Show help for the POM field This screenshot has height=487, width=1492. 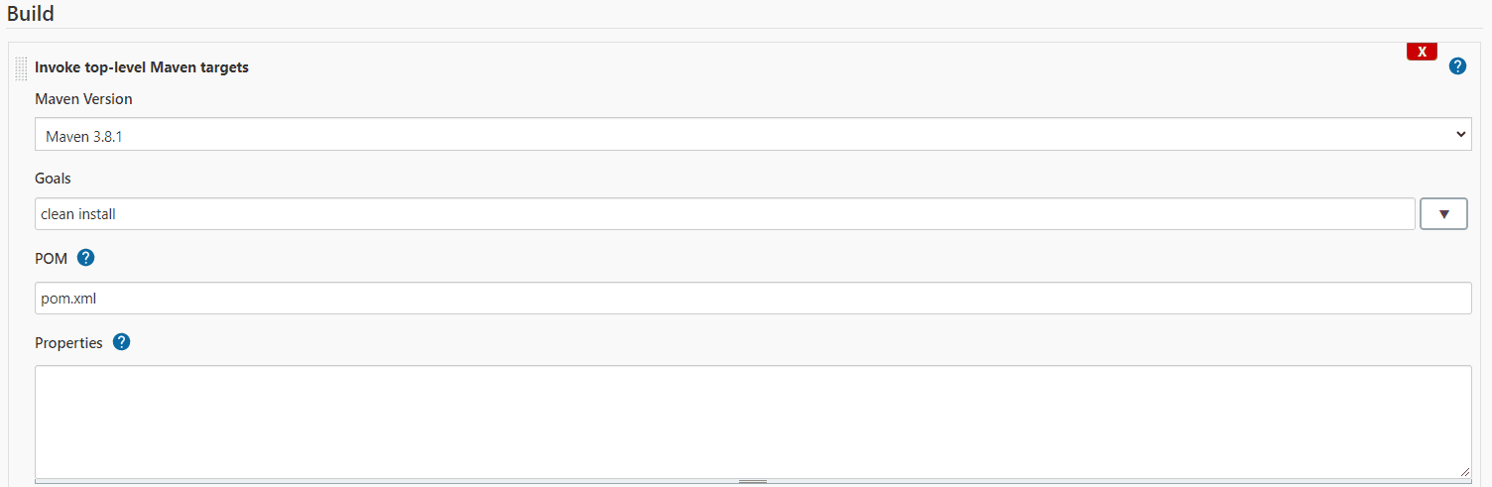tap(85, 258)
